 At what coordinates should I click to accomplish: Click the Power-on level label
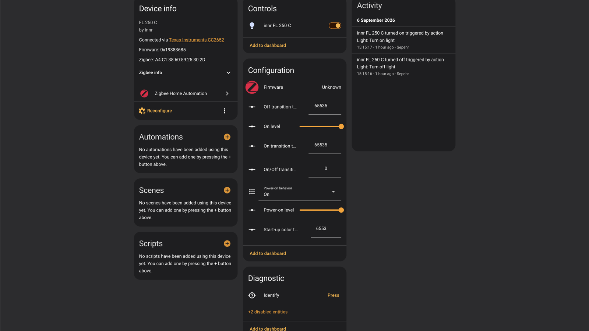coord(279,210)
